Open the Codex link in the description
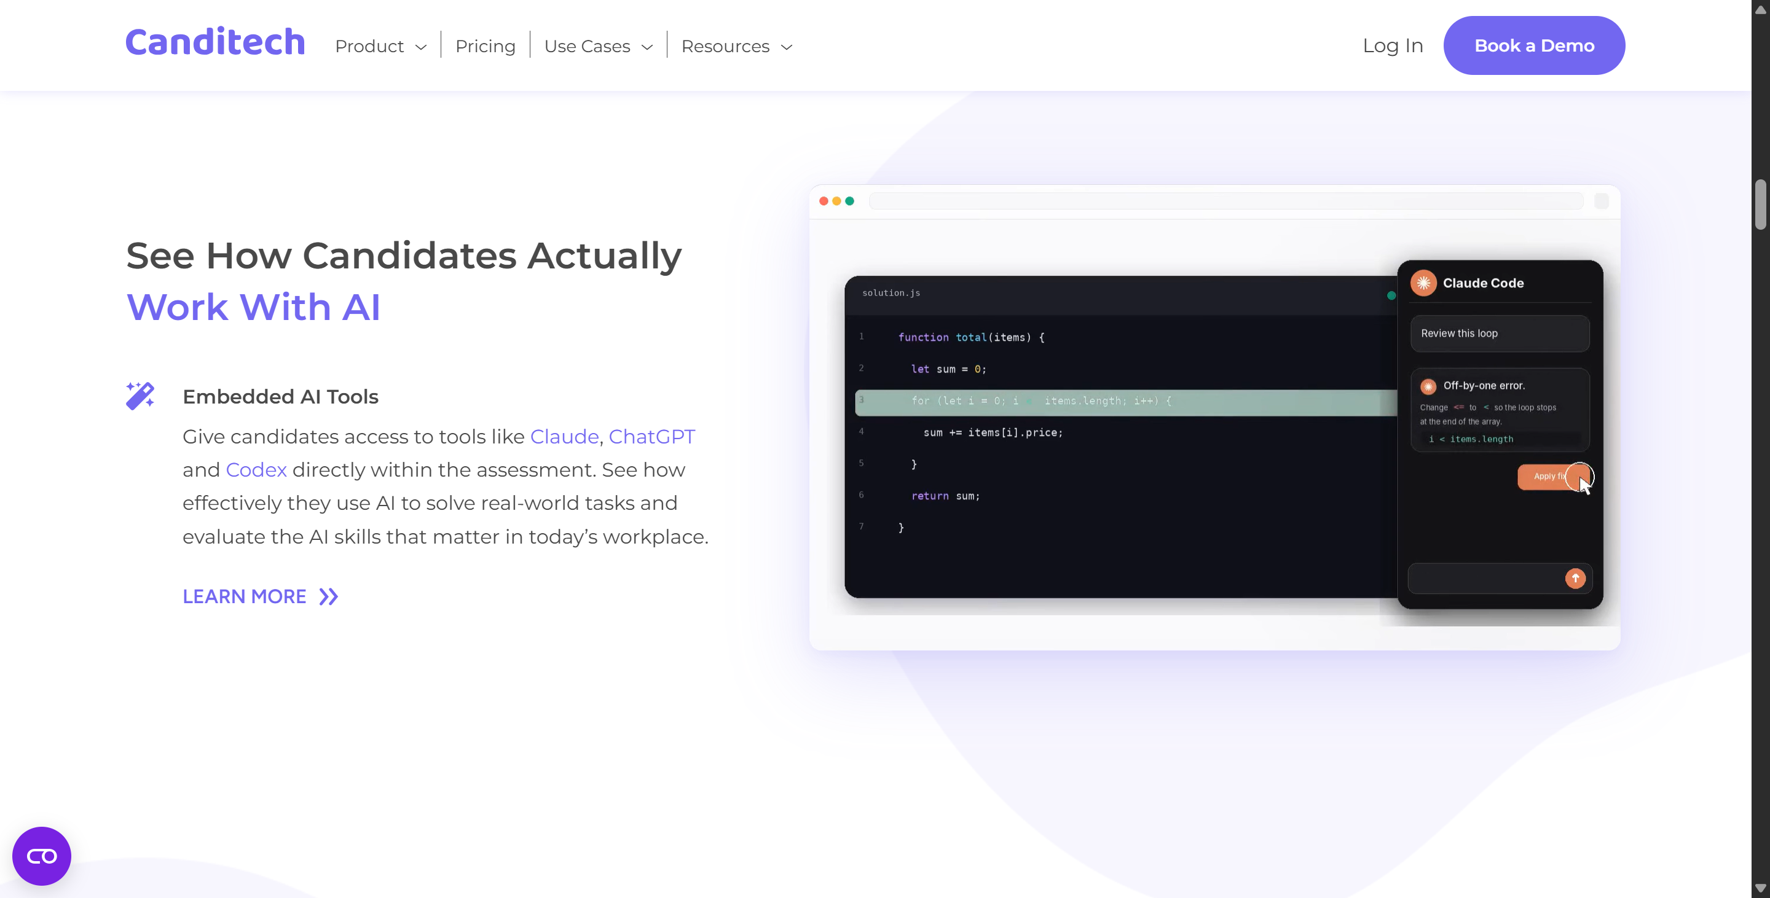The width and height of the screenshot is (1770, 898). pos(256,470)
